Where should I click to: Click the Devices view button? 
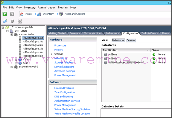pyautogui.click(x=131, y=40)
